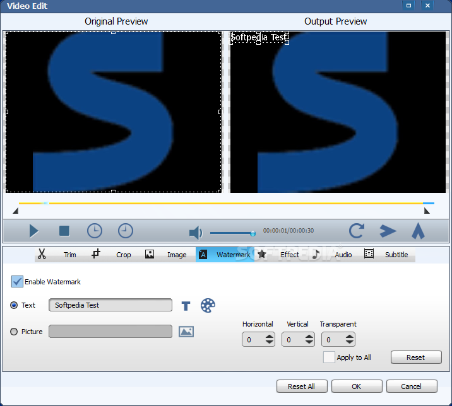Check the Apply to All box
Viewport: 452px width, 406px height.
[329, 357]
